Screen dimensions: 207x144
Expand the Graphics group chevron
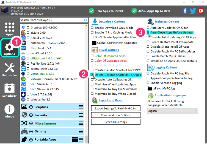click(31, 107)
